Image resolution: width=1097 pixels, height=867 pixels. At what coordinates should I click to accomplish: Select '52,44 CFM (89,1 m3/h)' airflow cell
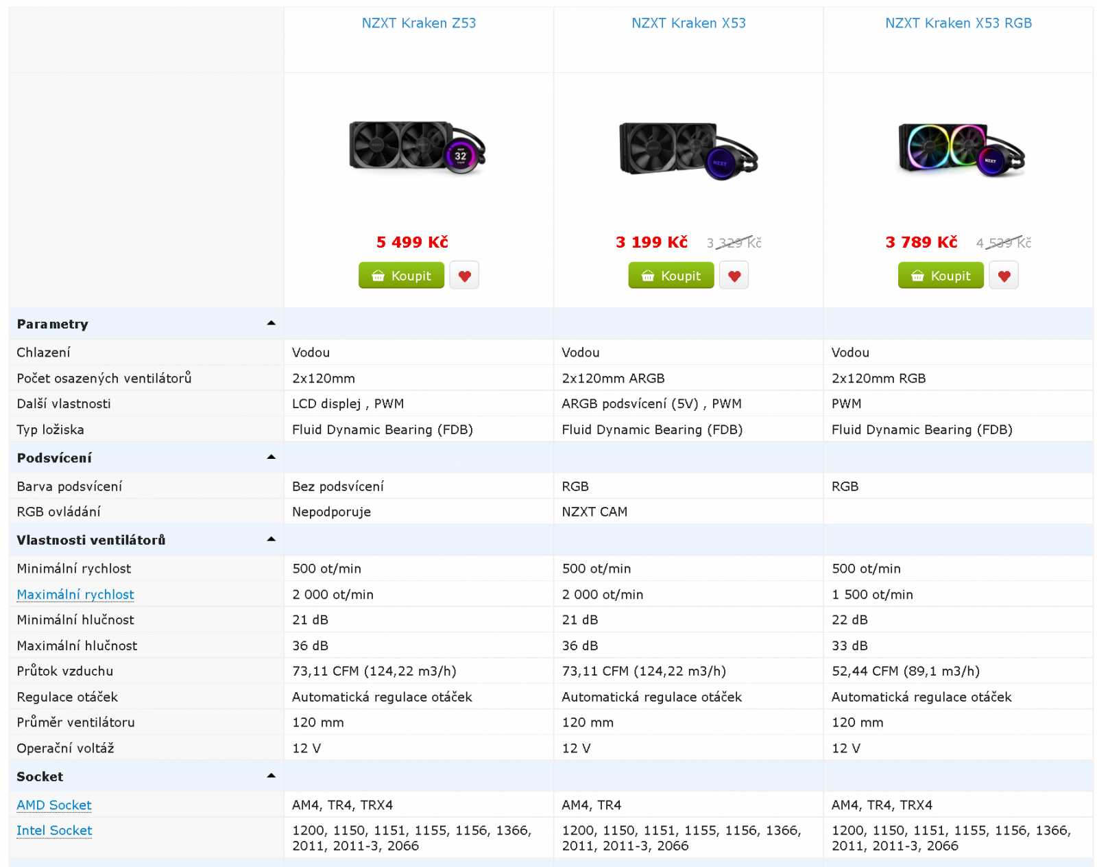point(959,672)
